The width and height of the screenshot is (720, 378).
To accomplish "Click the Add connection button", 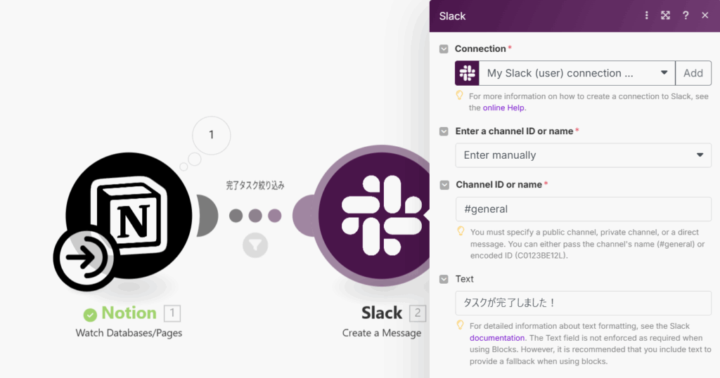I will pyautogui.click(x=693, y=73).
